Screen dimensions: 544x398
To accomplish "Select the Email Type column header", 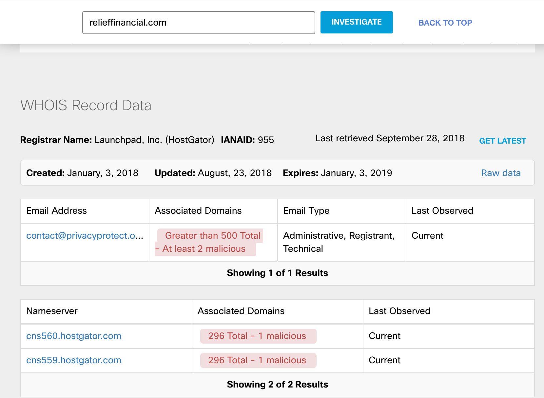I will (x=306, y=211).
